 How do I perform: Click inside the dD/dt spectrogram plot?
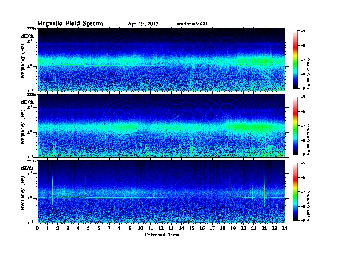(x=161, y=125)
